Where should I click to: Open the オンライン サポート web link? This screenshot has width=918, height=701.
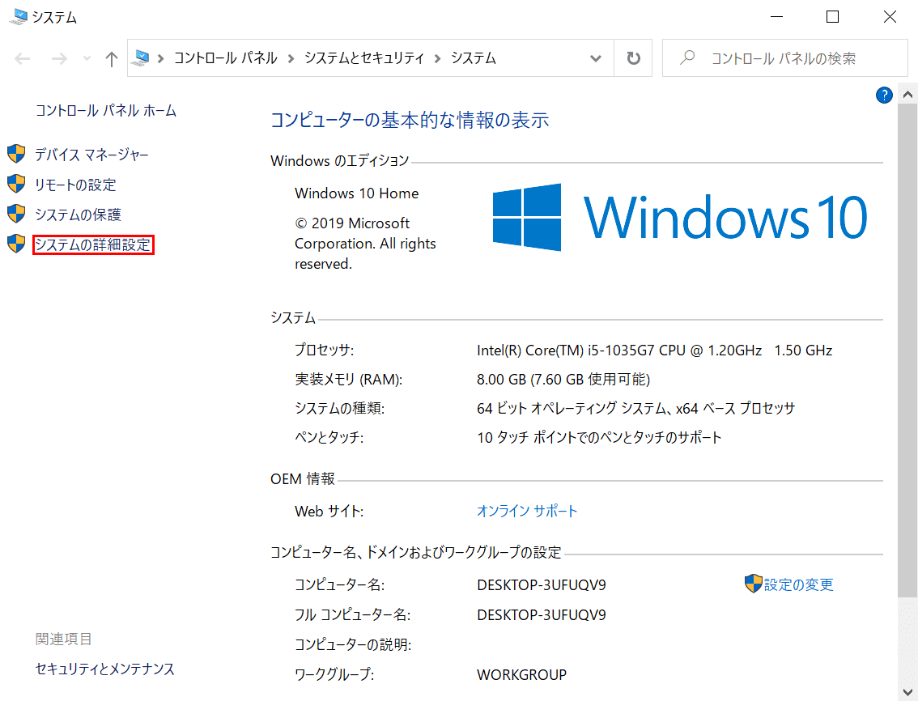point(527,511)
